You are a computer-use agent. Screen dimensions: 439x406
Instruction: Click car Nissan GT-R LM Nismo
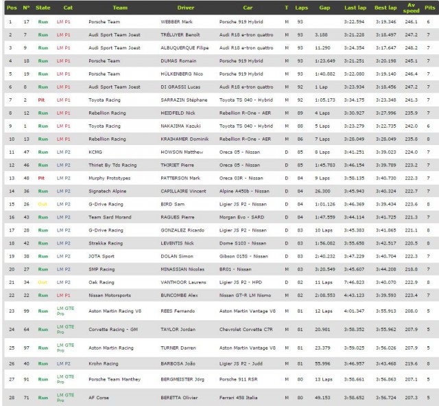[245, 295]
